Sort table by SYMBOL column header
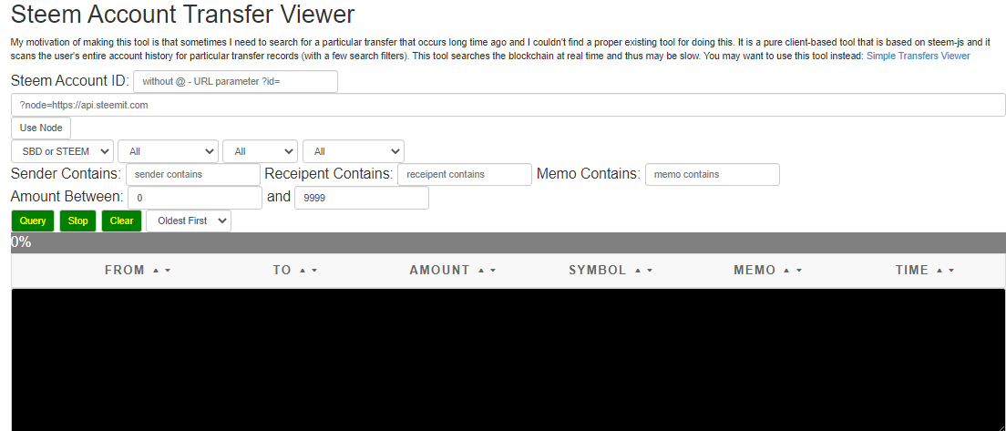The height and width of the screenshot is (431, 1006). tap(611, 270)
